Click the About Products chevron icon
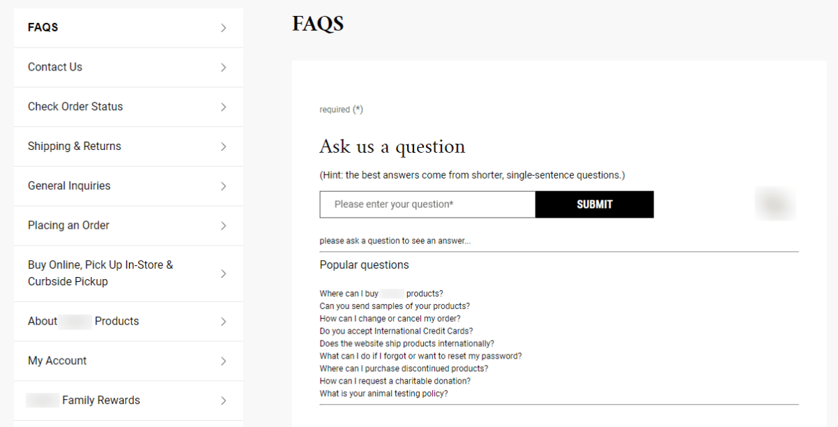The image size is (838, 427). pyautogui.click(x=223, y=321)
